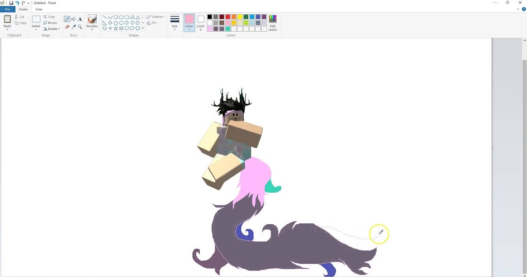Open the shape Fill dropdown
527x277 pixels.
click(x=153, y=23)
